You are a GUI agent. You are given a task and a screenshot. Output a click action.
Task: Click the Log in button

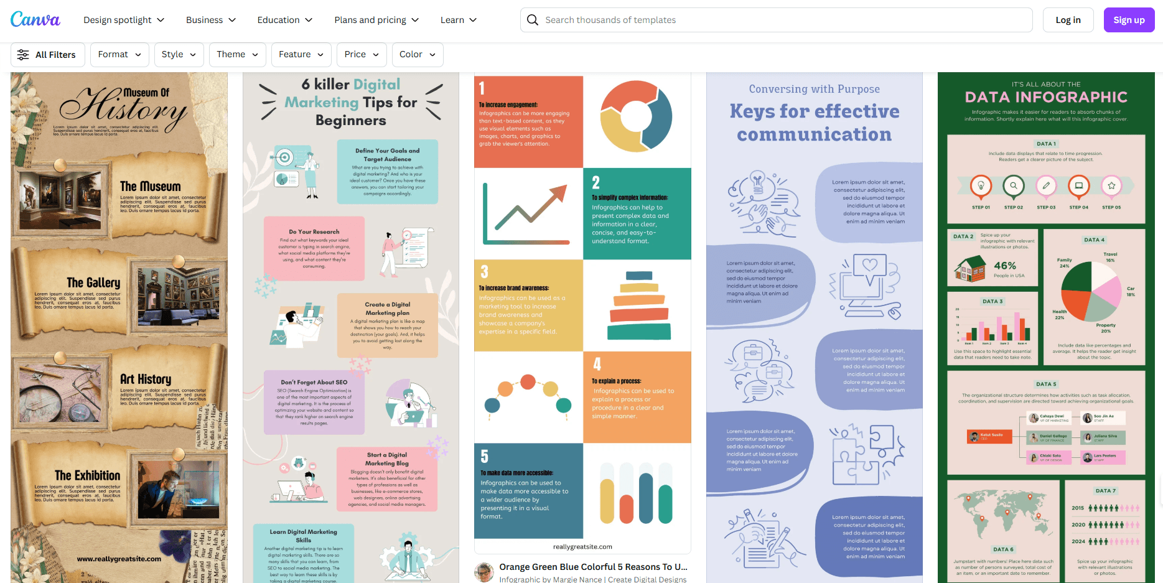click(x=1068, y=20)
